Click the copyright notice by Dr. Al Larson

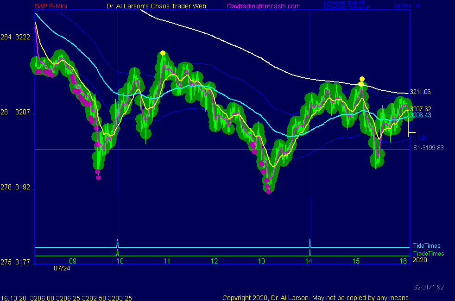click(x=316, y=298)
